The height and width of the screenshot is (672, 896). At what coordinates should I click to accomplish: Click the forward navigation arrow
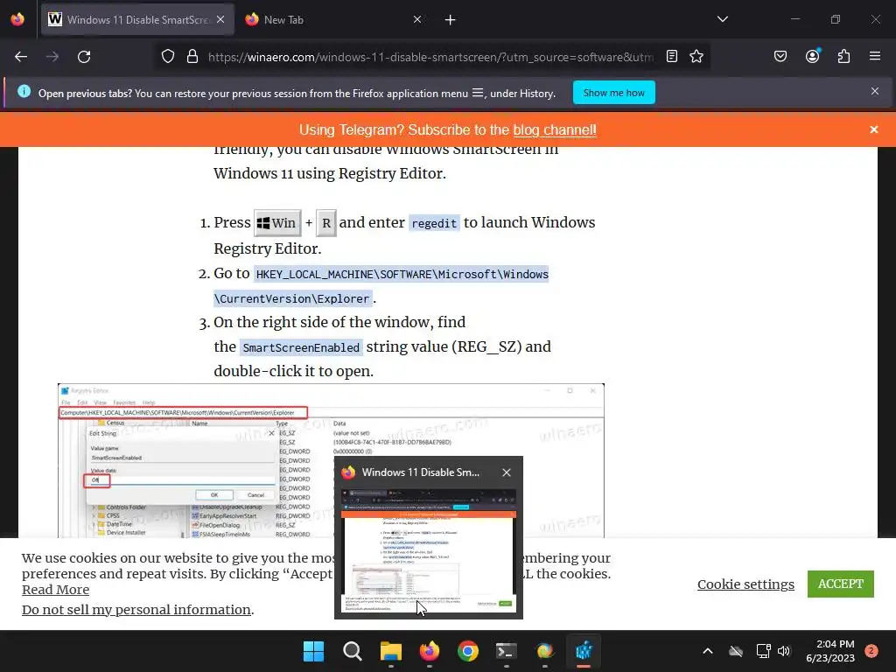[52, 57]
